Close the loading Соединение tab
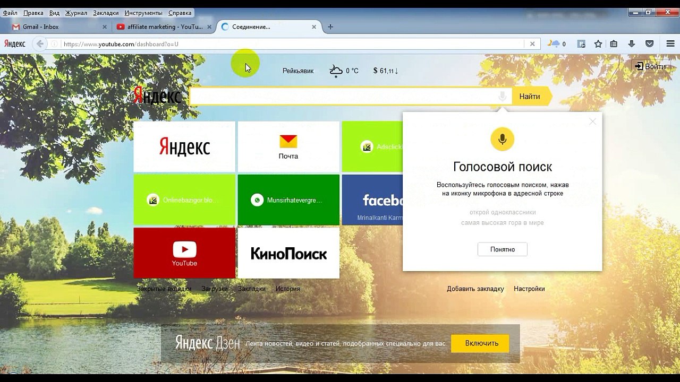The image size is (680, 382). [x=314, y=27]
